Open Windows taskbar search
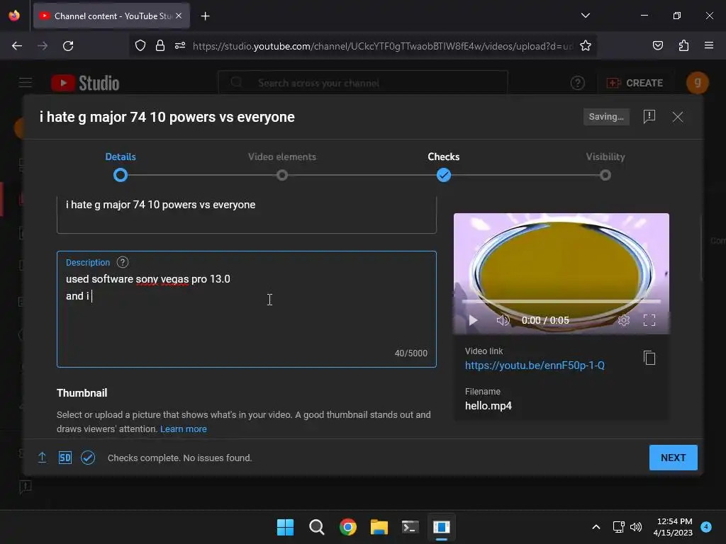This screenshot has width=726, height=544. pyautogui.click(x=317, y=527)
